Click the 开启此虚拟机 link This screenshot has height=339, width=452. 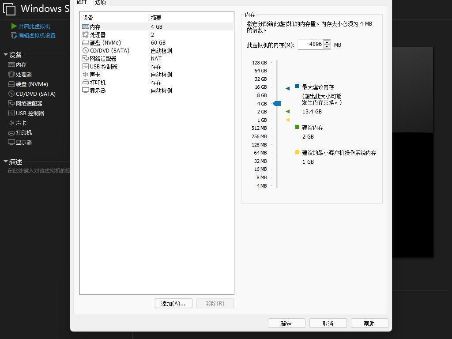point(34,26)
